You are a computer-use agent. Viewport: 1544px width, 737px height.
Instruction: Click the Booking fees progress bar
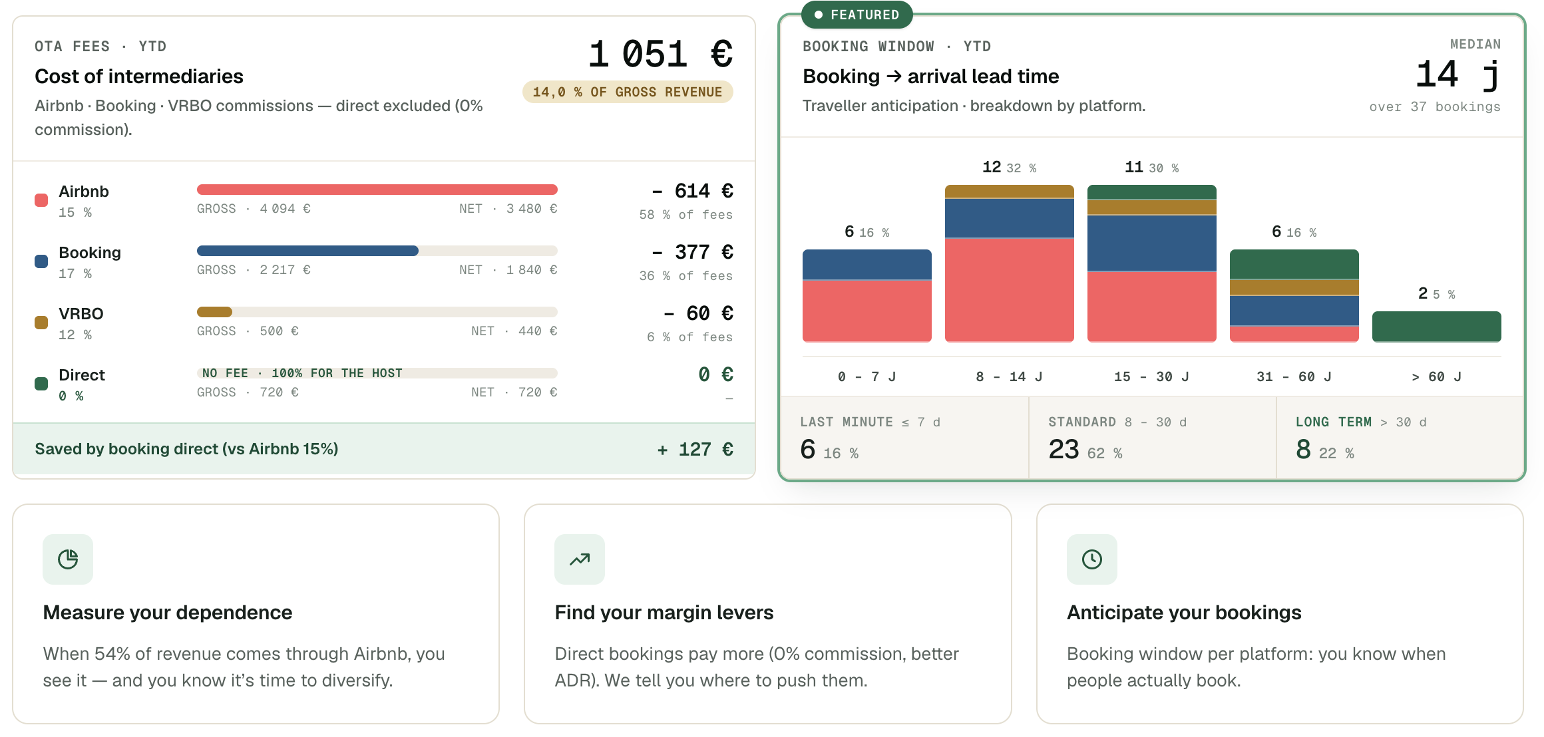pos(377,251)
